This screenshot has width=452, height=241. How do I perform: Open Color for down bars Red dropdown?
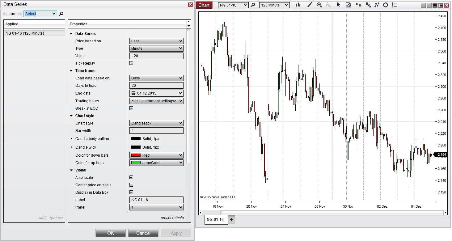point(156,155)
